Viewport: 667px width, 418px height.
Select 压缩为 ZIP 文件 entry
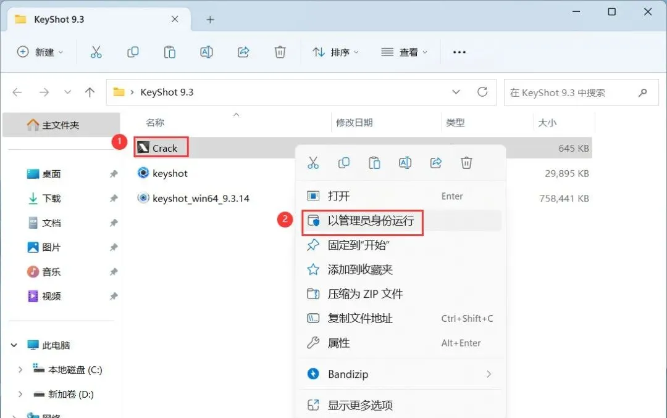pos(401,294)
